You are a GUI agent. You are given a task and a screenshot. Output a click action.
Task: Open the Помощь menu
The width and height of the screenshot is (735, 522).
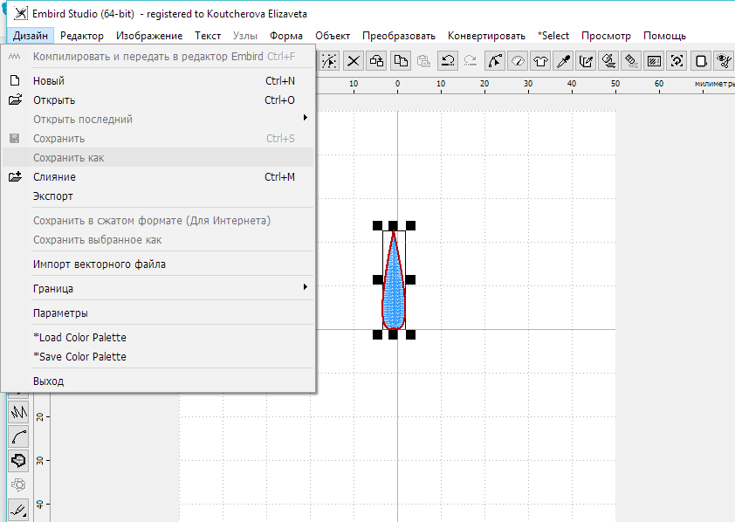point(664,36)
